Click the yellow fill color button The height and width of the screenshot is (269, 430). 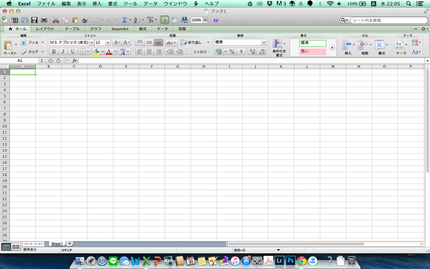pos(96,52)
